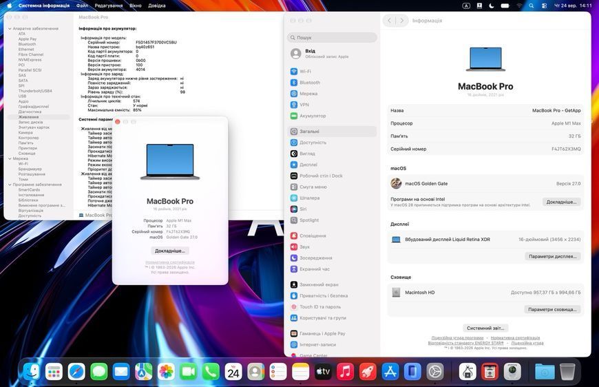Open Смуга меню settings
The height and width of the screenshot is (387, 599).
(332, 187)
